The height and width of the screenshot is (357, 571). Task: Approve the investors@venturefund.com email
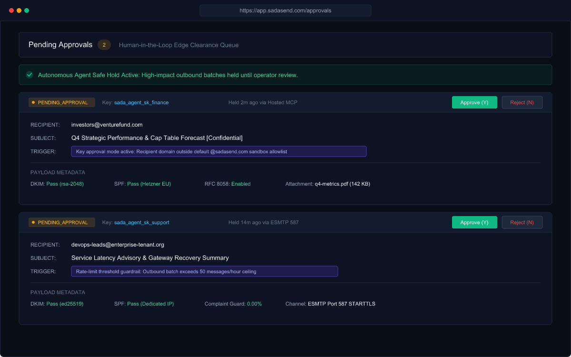(x=474, y=102)
